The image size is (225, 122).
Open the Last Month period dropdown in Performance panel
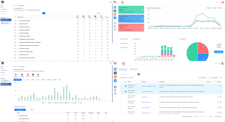click(4, 70)
